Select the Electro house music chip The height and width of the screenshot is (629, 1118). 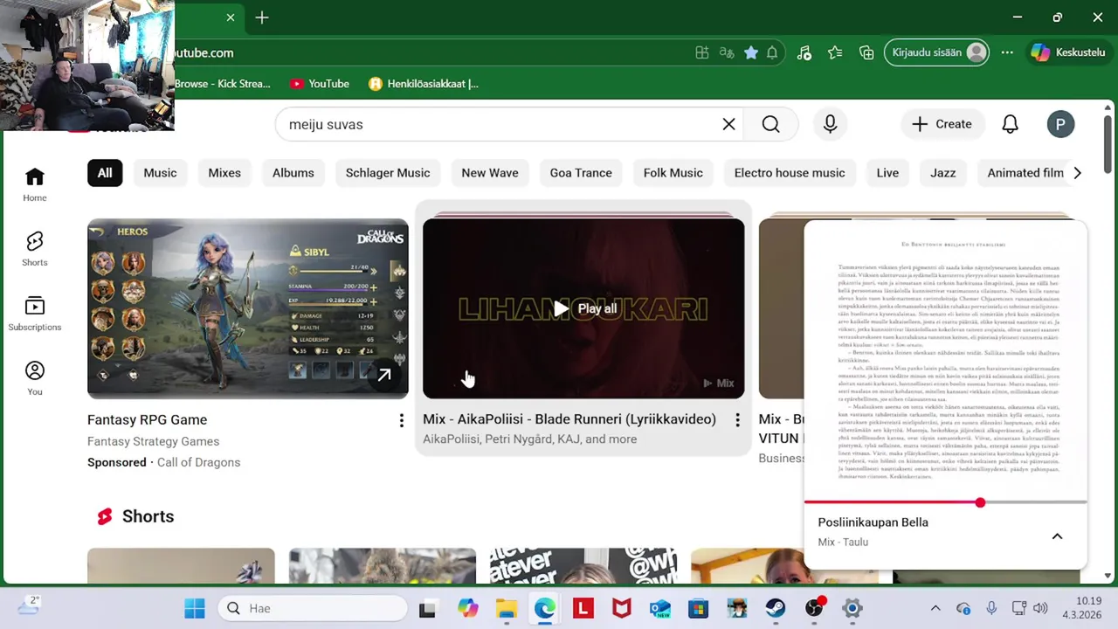tap(790, 173)
